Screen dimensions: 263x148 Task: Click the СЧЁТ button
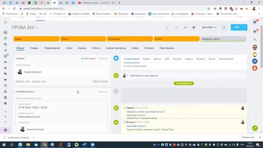tap(237, 28)
